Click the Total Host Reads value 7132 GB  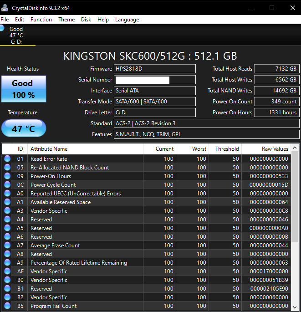[x=277, y=69]
